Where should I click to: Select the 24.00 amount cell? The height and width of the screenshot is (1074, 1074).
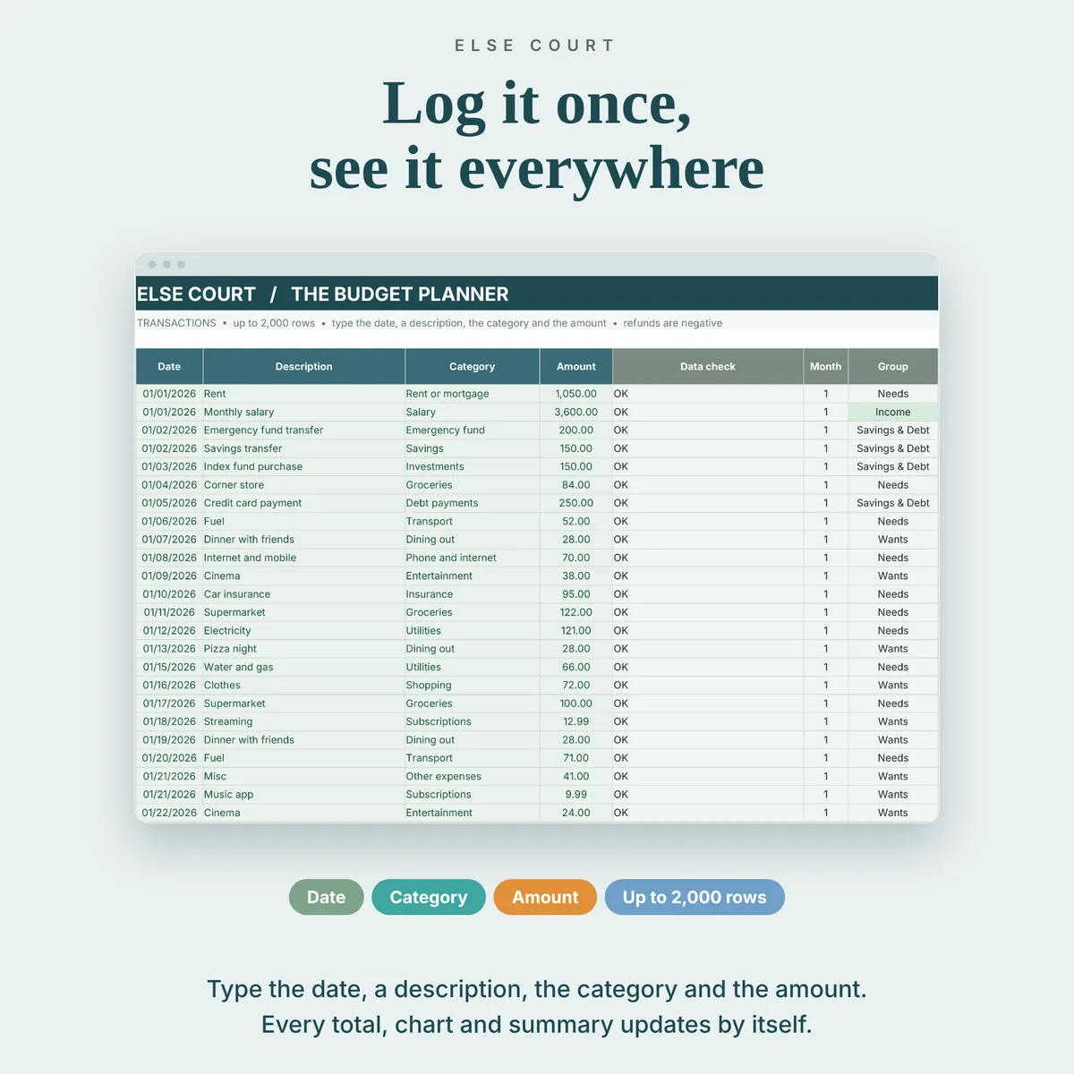point(576,813)
